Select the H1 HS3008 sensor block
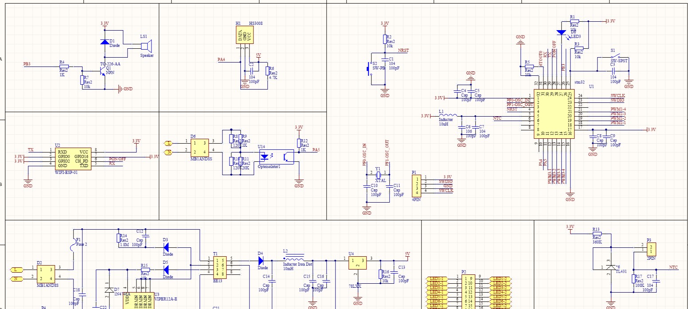688x309 pixels. pyautogui.click(x=245, y=35)
